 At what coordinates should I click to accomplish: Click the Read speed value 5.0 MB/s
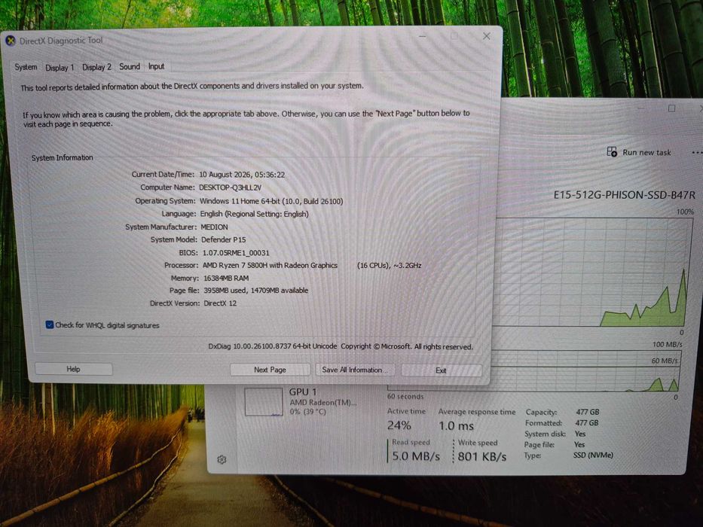point(416,456)
